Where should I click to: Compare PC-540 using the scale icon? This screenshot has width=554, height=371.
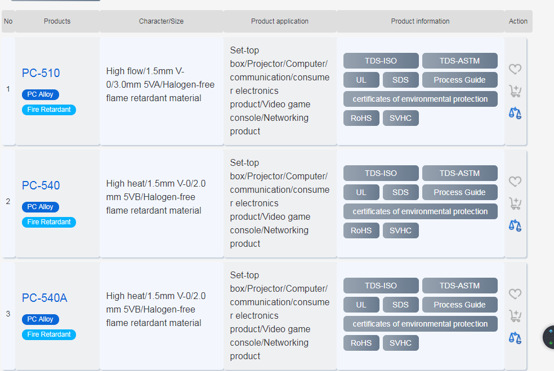click(515, 225)
